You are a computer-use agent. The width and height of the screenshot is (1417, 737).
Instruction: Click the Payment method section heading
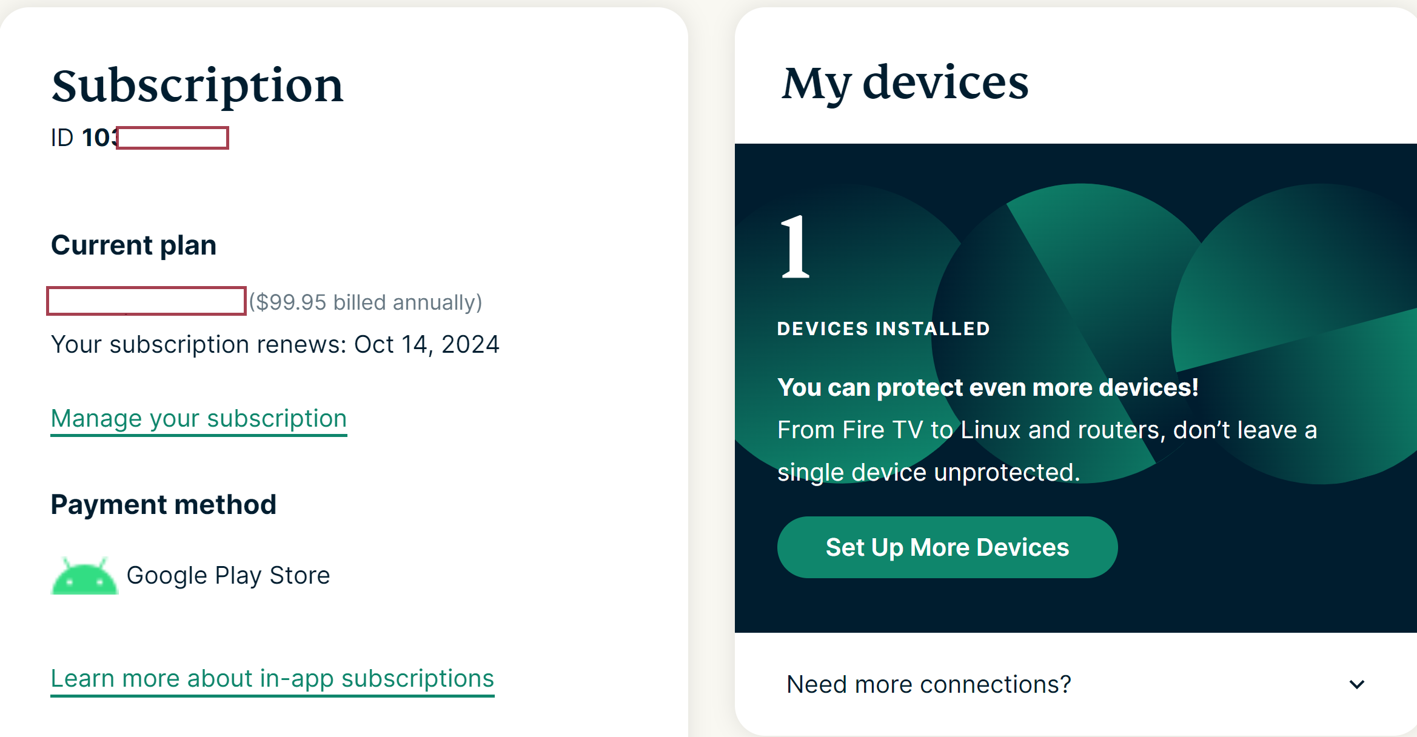[x=164, y=505]
